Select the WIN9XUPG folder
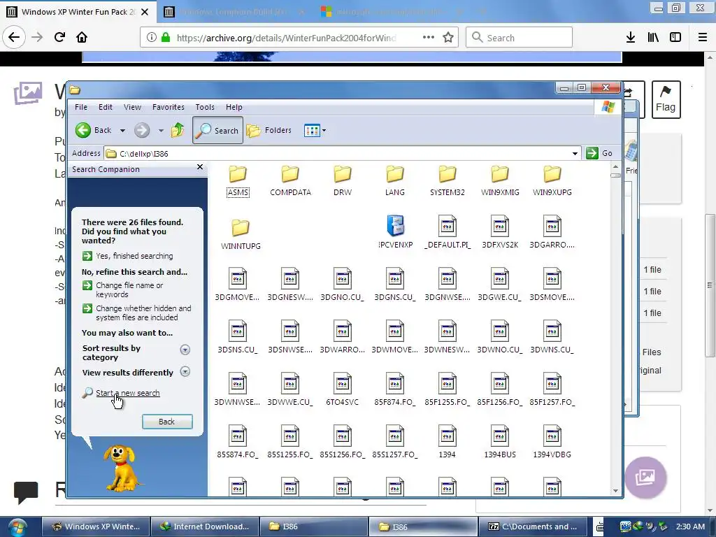This screenshot has height=537, width=716. click(x=552, y=181)
